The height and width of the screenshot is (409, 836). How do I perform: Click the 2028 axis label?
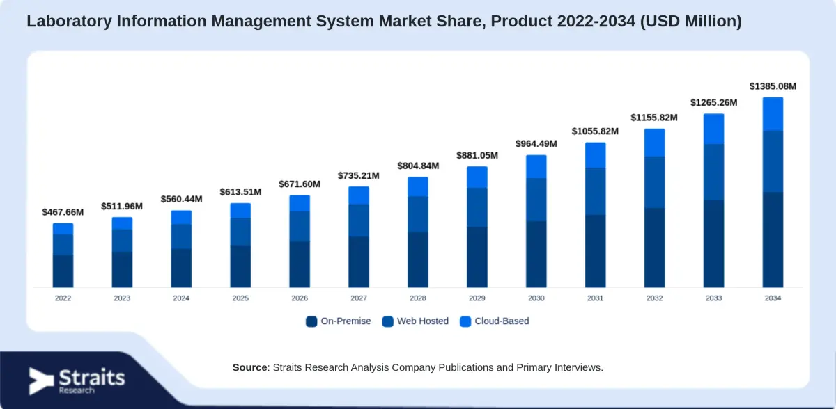418,298
